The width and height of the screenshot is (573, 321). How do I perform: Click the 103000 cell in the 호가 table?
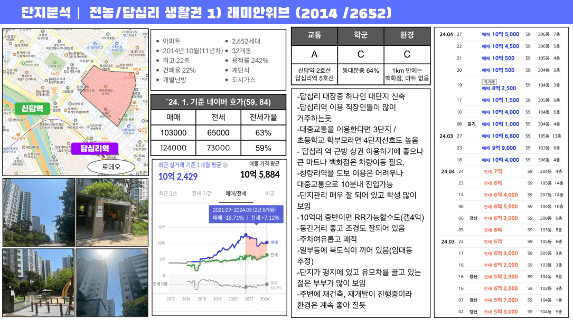tap(173, 133)
